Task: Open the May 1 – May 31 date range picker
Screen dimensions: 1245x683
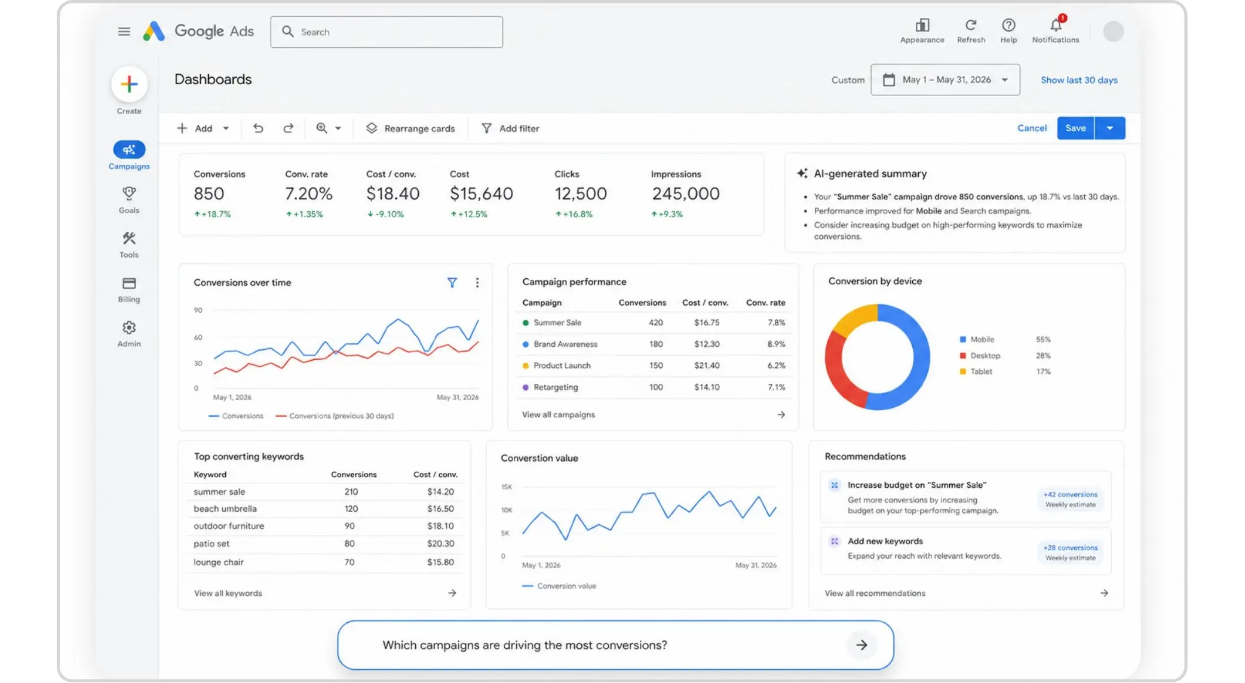Action: pyautogui.click(x=945, y=79)
